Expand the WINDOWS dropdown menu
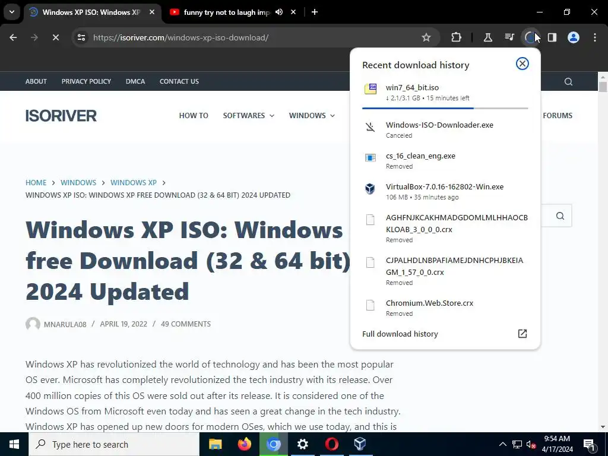 pos(312,116)
